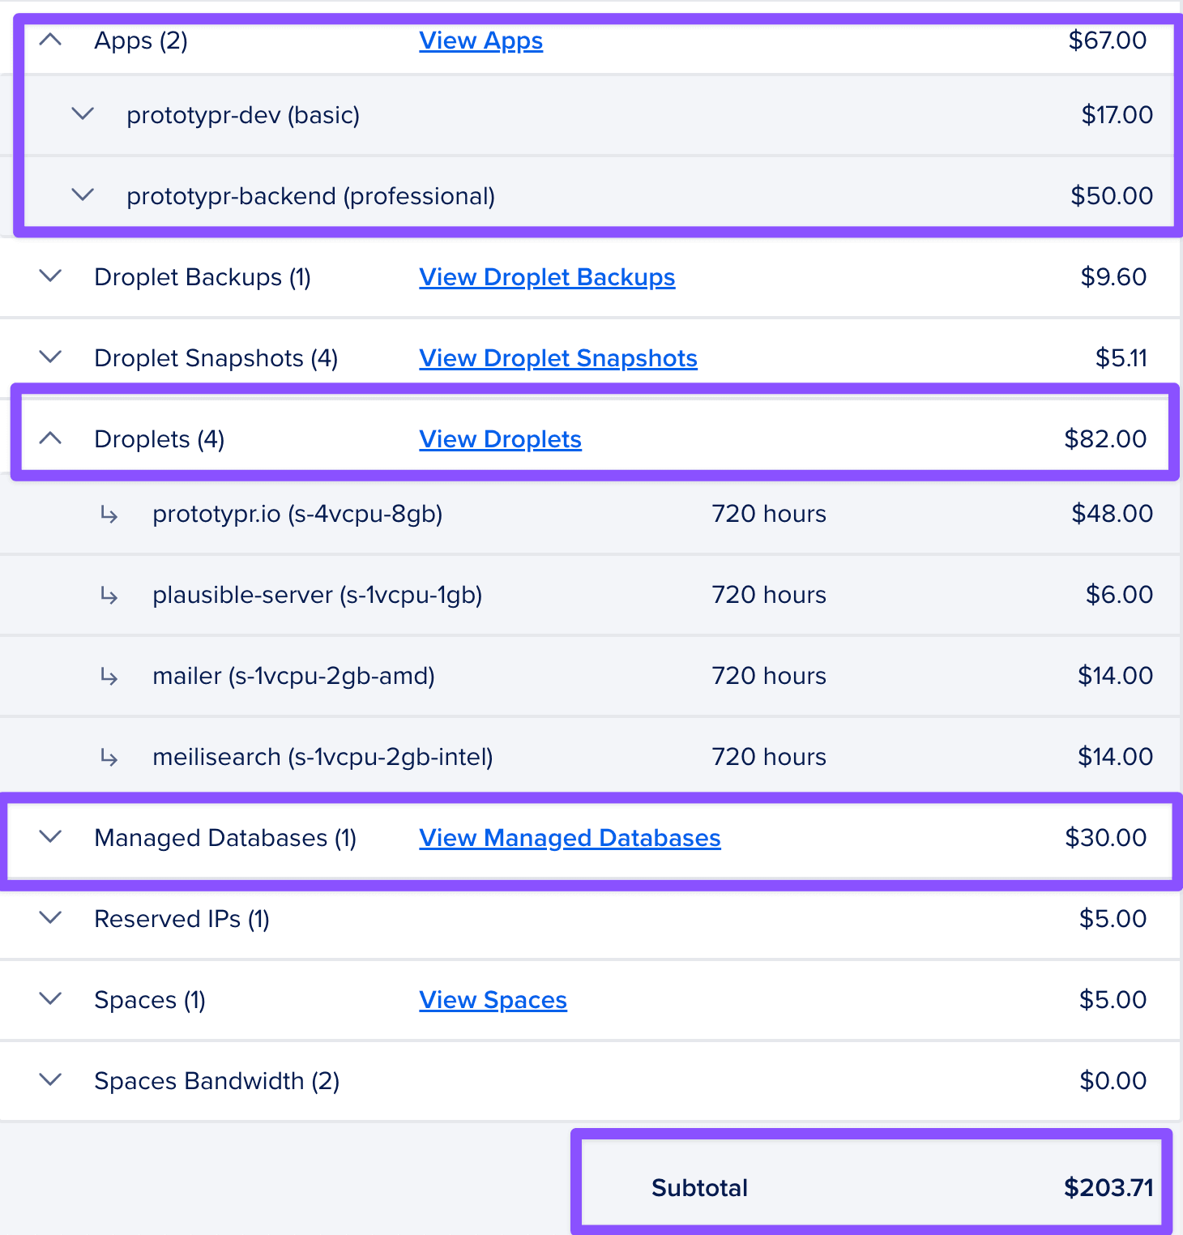Click the sub-item arrow beside meilisearch

109,757
